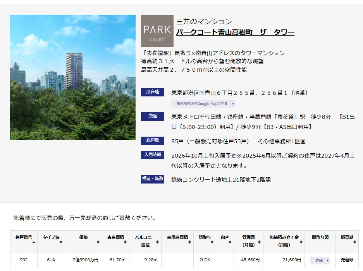363x271 pixels.
Task: Select address 東京都港区南青山6丁目 text
Action: point(239,93)
